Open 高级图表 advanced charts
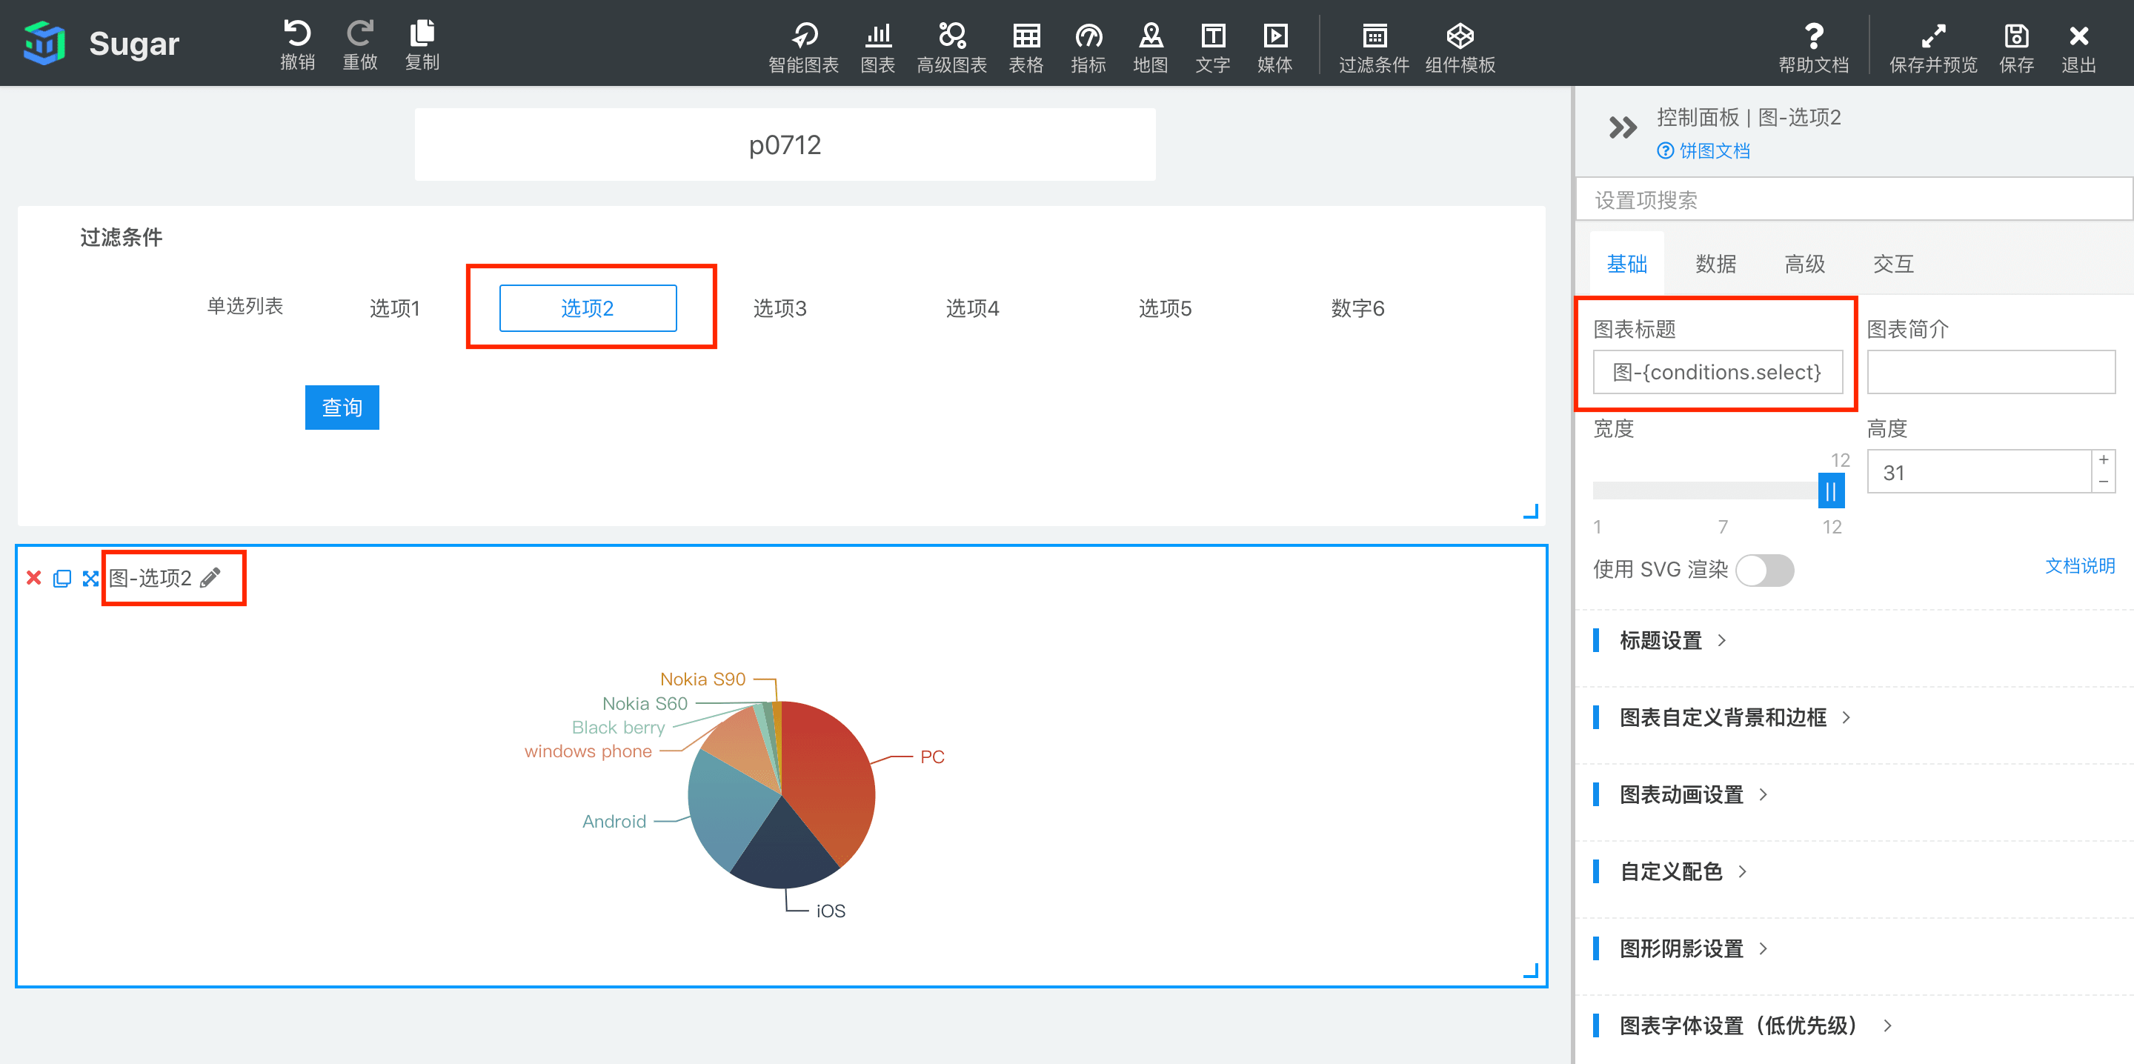 point(951,47)
